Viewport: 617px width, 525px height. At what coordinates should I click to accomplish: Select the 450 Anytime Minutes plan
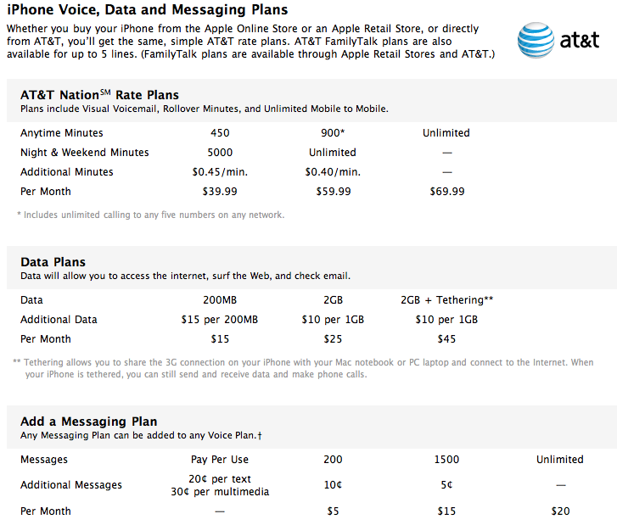pos(220,133)
